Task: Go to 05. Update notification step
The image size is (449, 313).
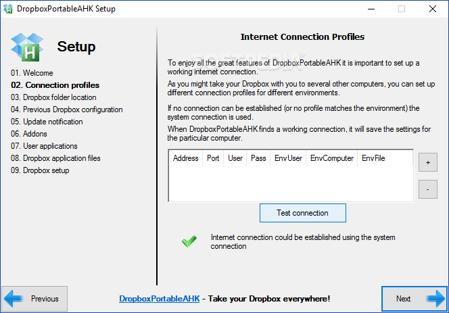Action: point(47,122)
